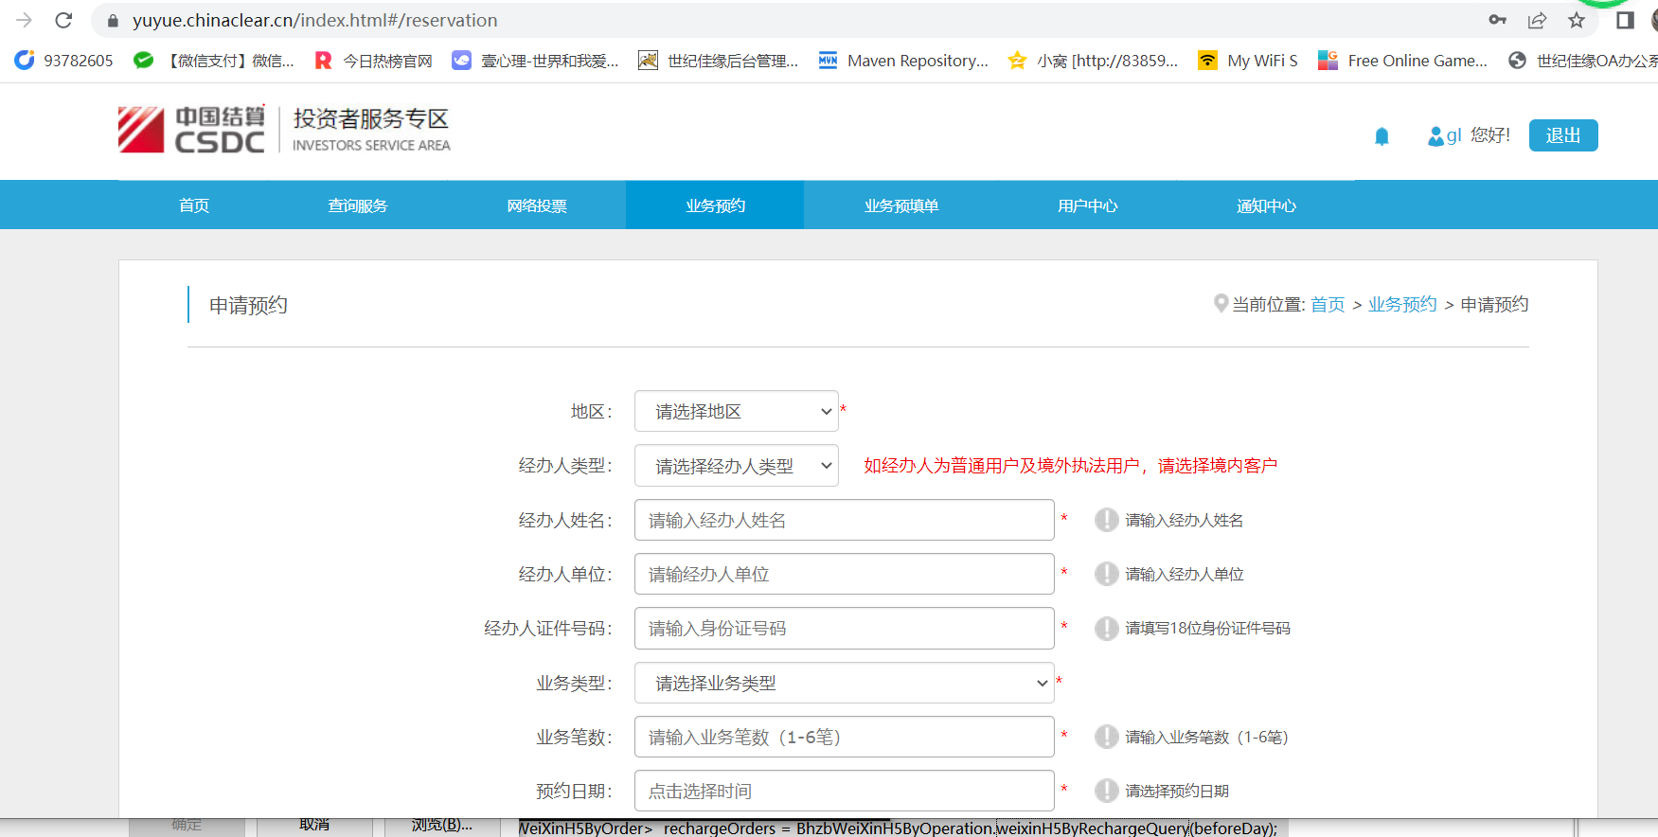This screenshot has width=1658, height=837.
Task: Toggle the browser side panel icon
Action: (x=1625, y=20)
